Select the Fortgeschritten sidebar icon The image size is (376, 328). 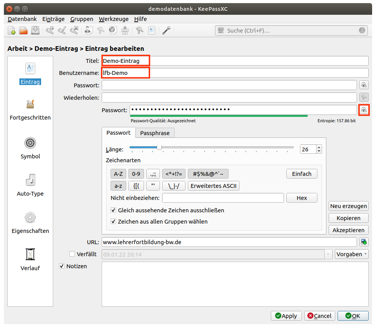click(x=30, y=104)
